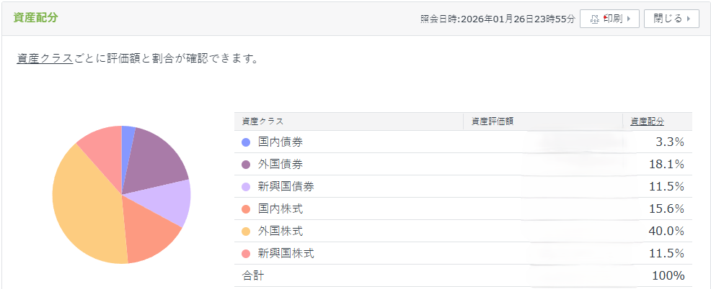This screenshot has height=289, width=711.
Task: Click the 資産配分 column header link
Action: pyautogui.click(x=647, y=121)
